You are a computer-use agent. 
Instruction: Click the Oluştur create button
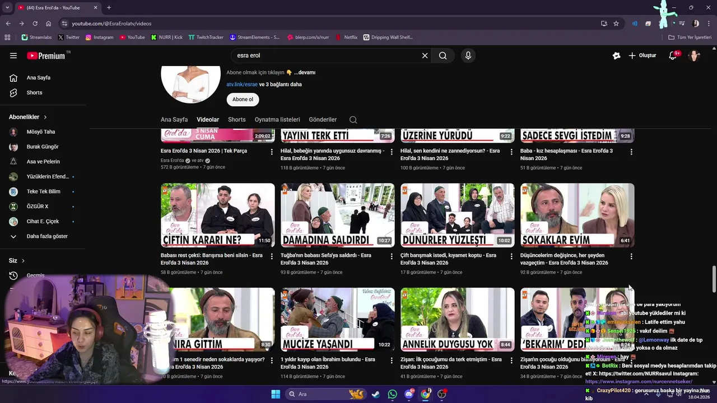642,55
